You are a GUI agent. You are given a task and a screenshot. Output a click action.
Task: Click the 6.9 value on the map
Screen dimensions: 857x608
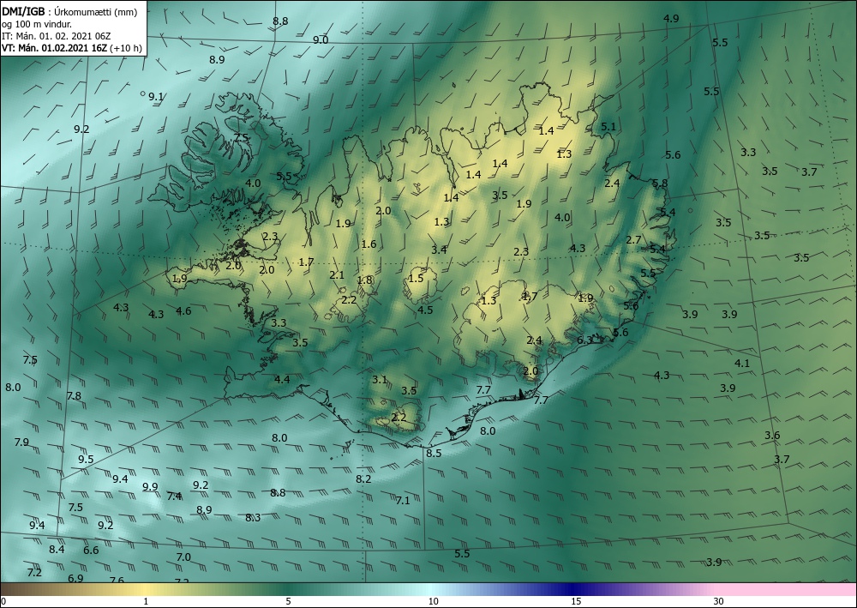(75, 578)
